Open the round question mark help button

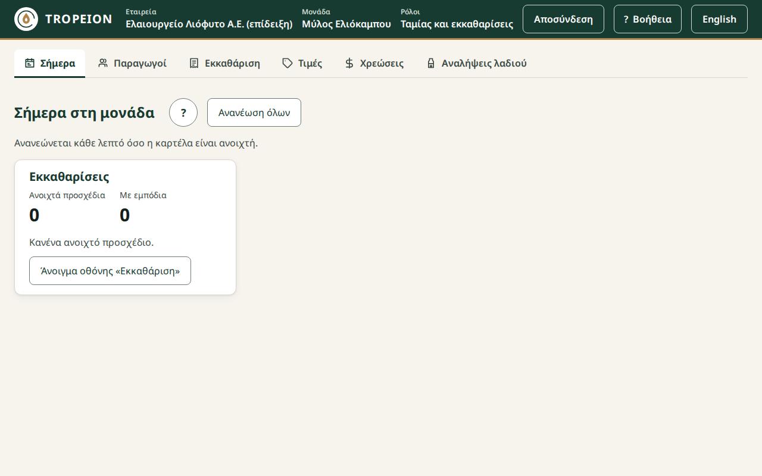coord(183,112)
